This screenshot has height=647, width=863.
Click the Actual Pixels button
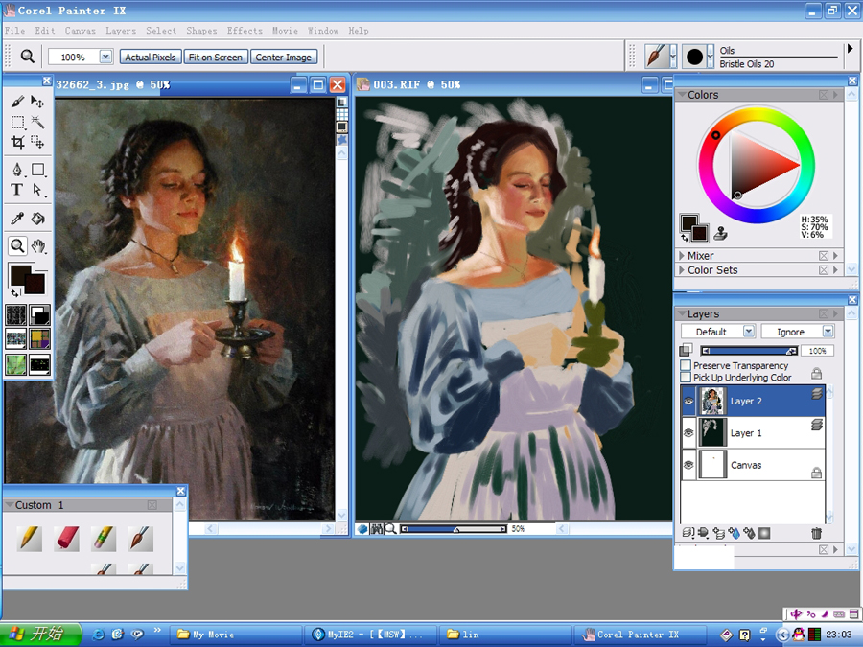pos(151,58)
